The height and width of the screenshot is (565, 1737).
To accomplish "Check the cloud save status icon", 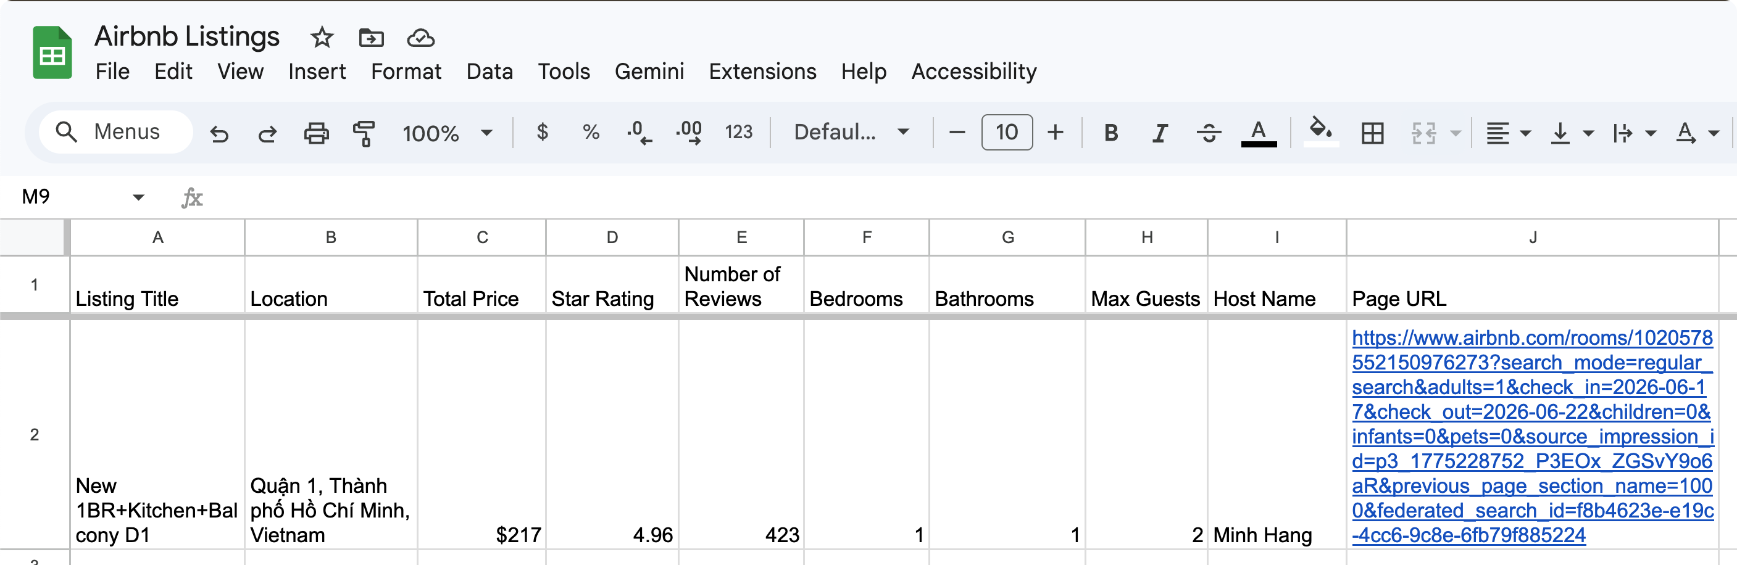I will 421,38.
